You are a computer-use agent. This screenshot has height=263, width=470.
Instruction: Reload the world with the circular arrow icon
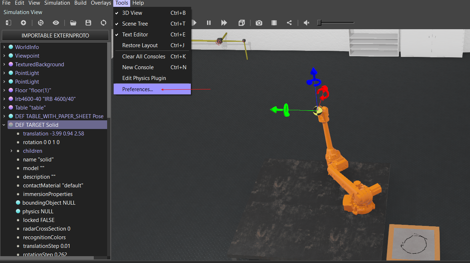[x=104, y=23]
